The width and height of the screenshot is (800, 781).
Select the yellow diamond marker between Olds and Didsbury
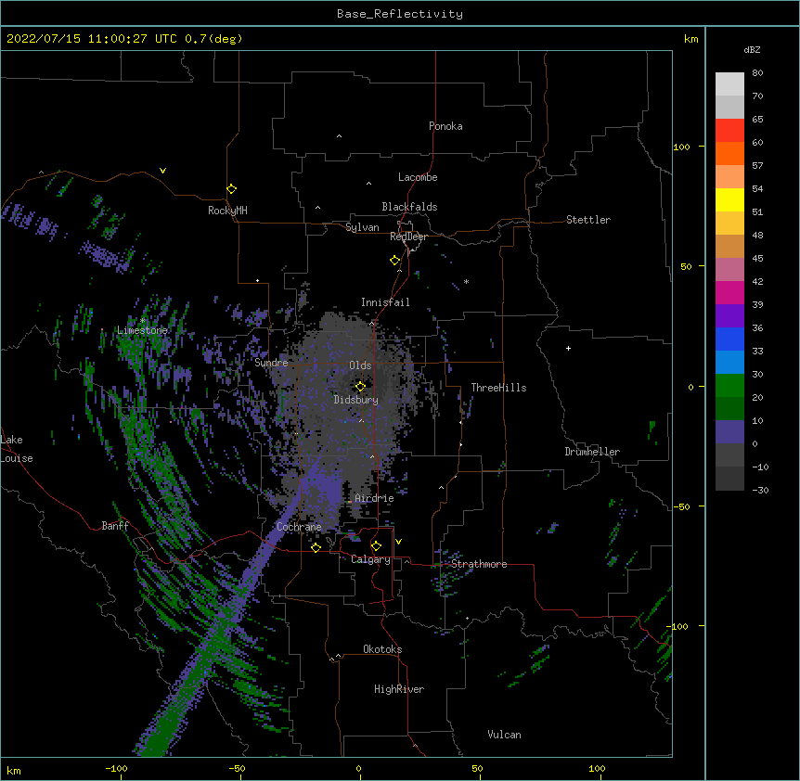360,386
